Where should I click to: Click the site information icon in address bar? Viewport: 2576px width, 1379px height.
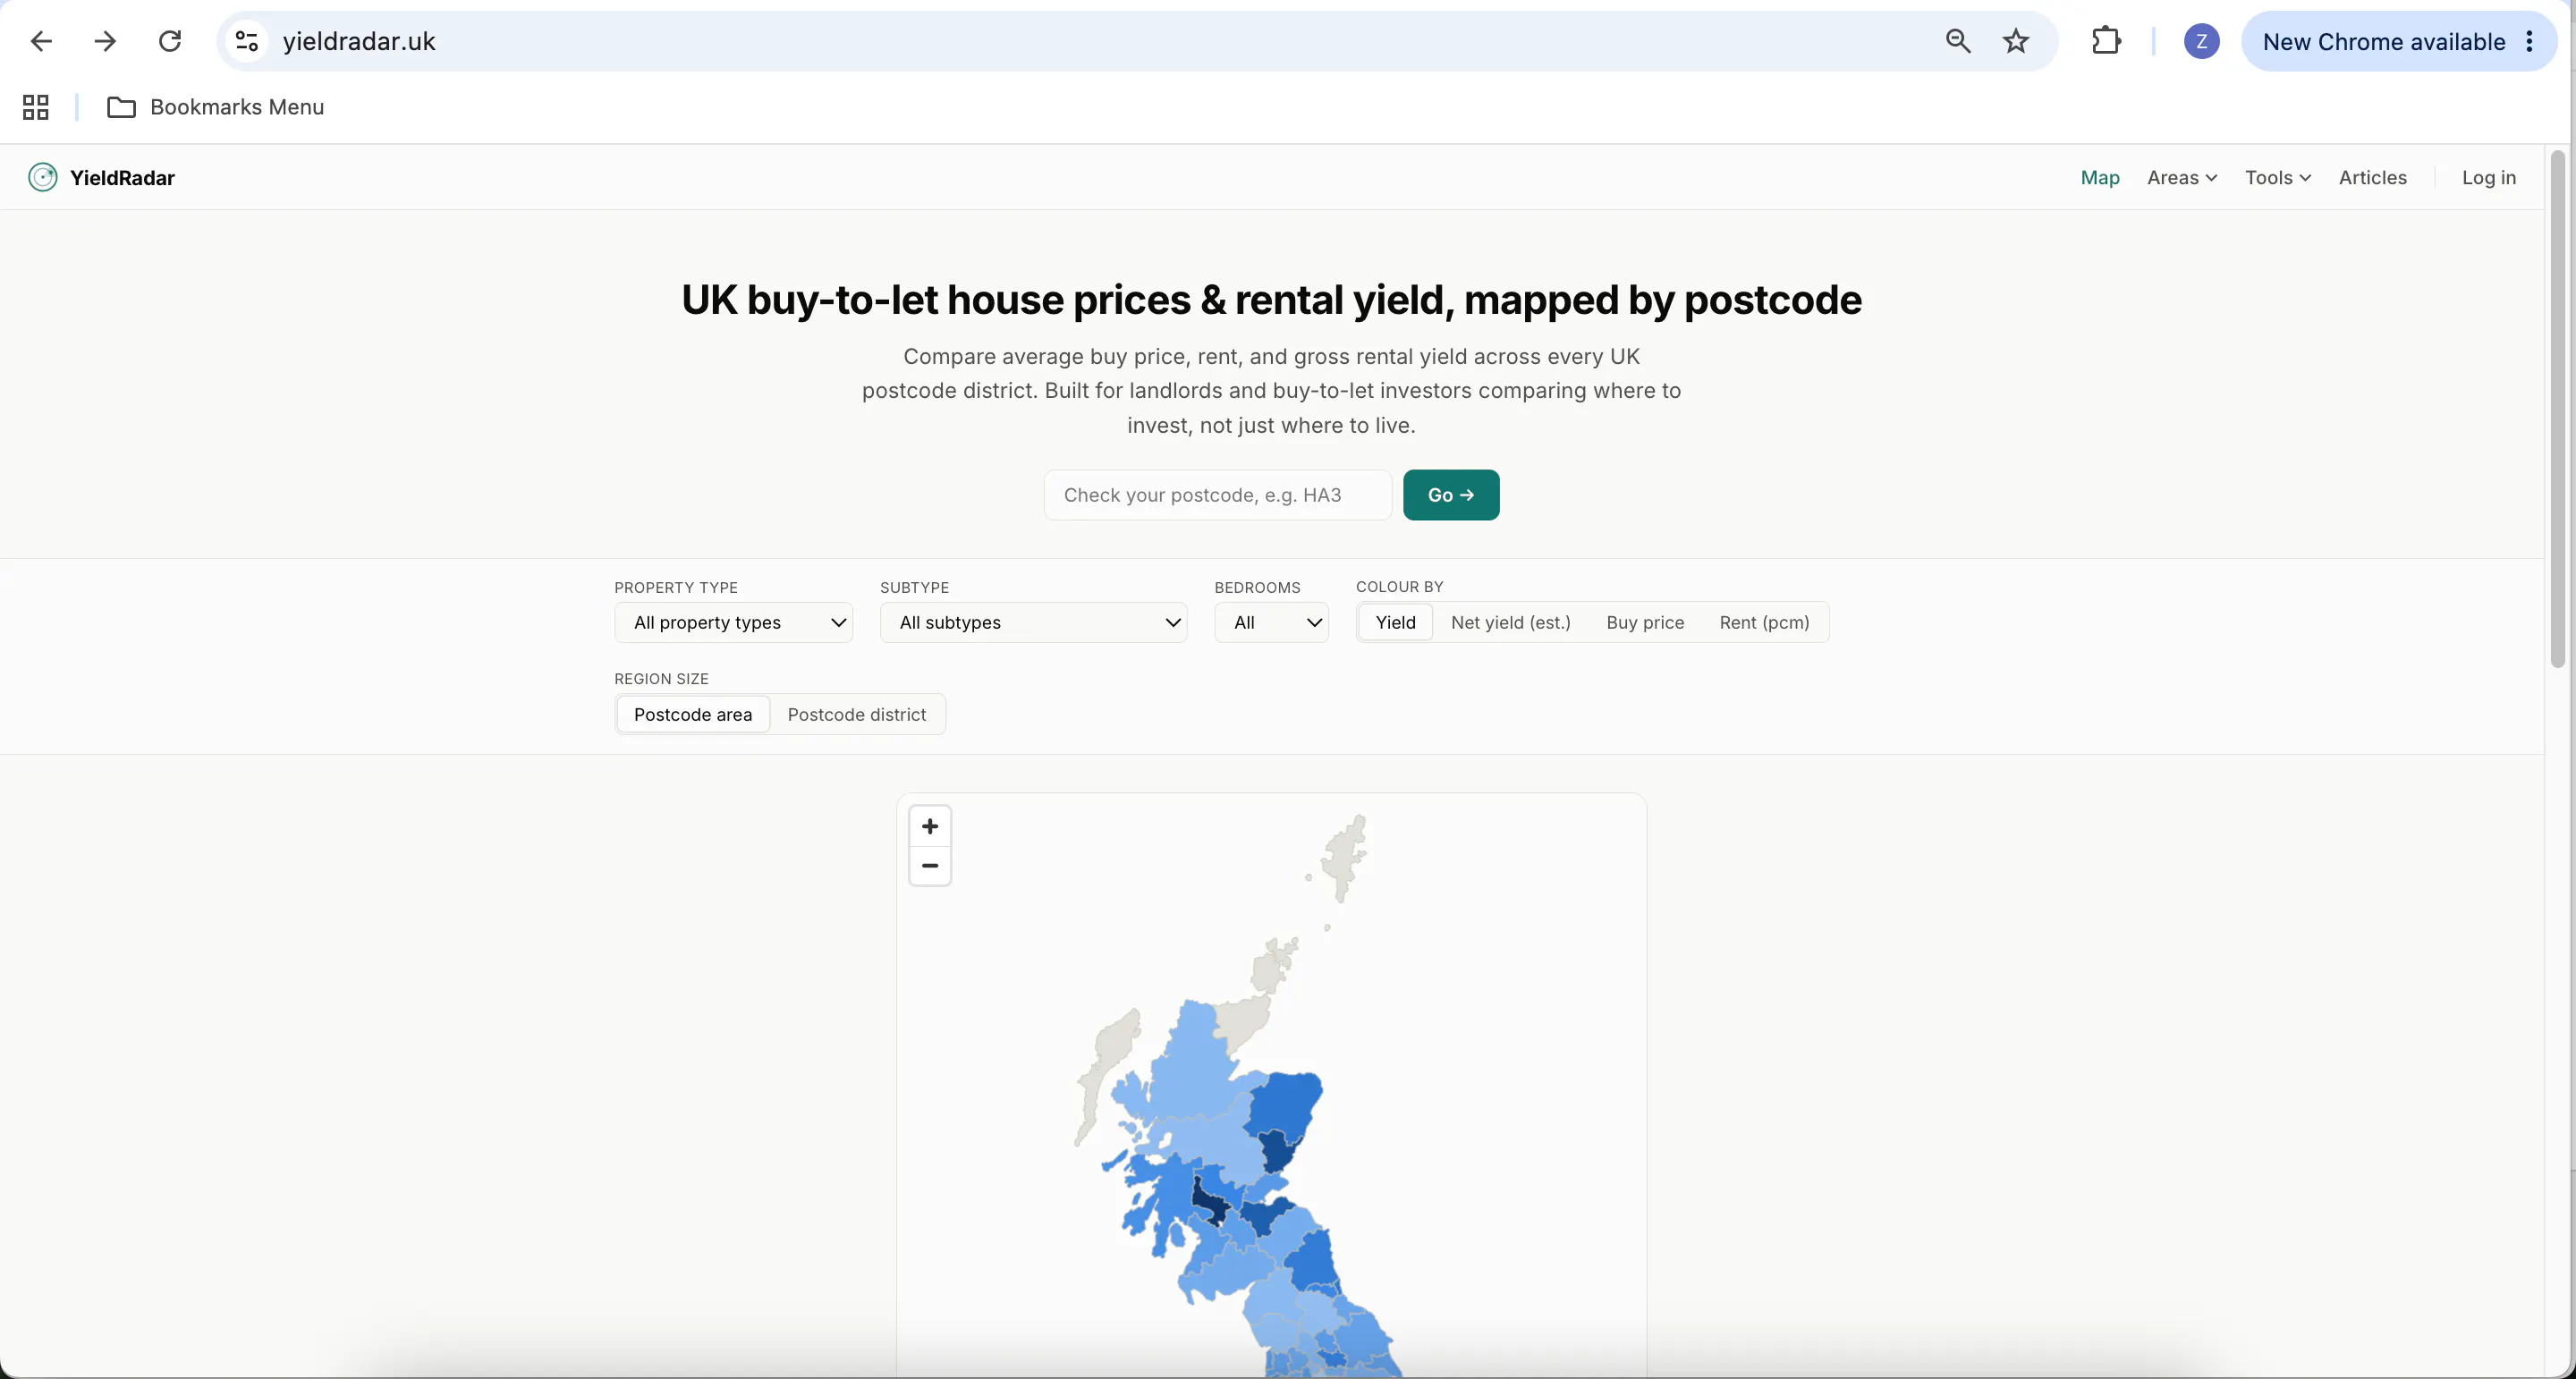tap(247, 41)
